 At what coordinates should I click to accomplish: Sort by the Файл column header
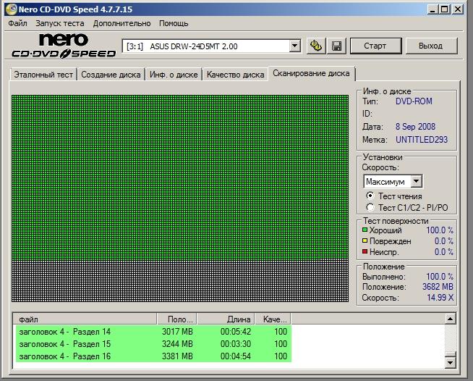85,319
